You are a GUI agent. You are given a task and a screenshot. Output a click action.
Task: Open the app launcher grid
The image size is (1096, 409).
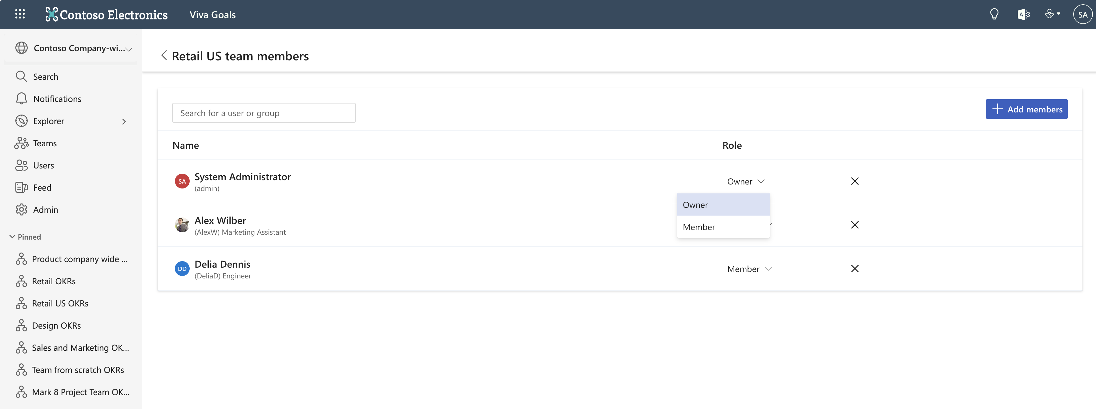[20, 14]
